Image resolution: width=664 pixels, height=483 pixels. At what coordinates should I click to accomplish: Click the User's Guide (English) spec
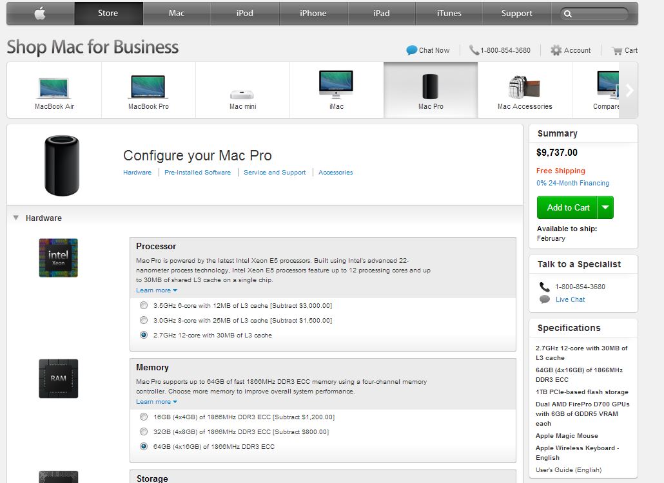[569, 470]
